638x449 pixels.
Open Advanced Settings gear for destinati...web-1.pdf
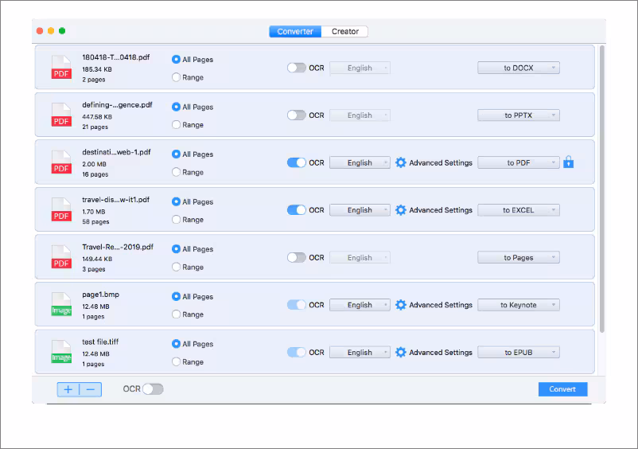click(401, 162)
